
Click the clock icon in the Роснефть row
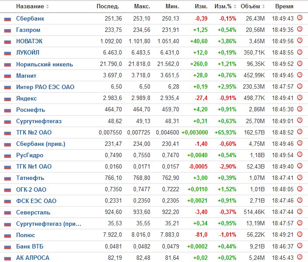click(300, 109)
